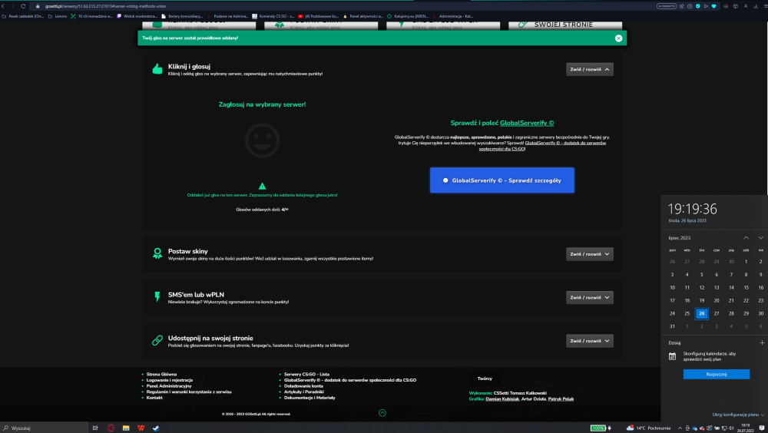This screenshot has height=433, width=768.
Task: Open AI Prompts pill in address bar
Action: pyautogui.click(x=666, y=6)
